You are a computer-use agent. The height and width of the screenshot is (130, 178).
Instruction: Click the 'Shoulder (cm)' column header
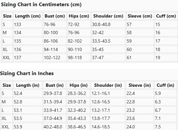108,16
